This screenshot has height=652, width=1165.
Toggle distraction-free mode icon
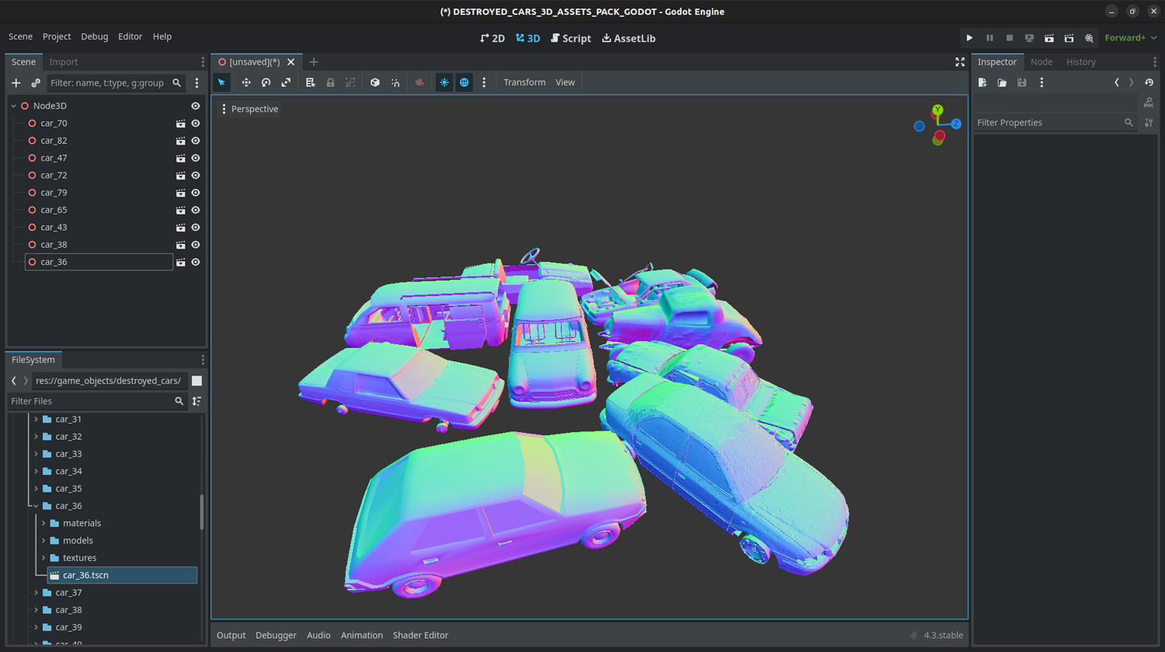[960, 62]
